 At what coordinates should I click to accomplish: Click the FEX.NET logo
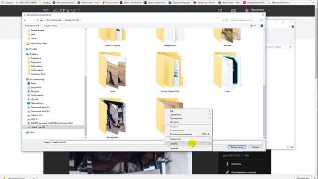coord(67,10)
